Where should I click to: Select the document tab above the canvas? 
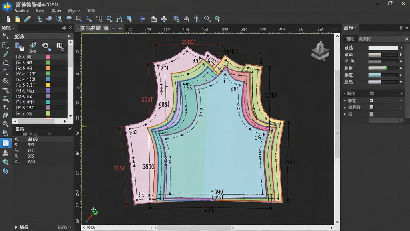94,28
